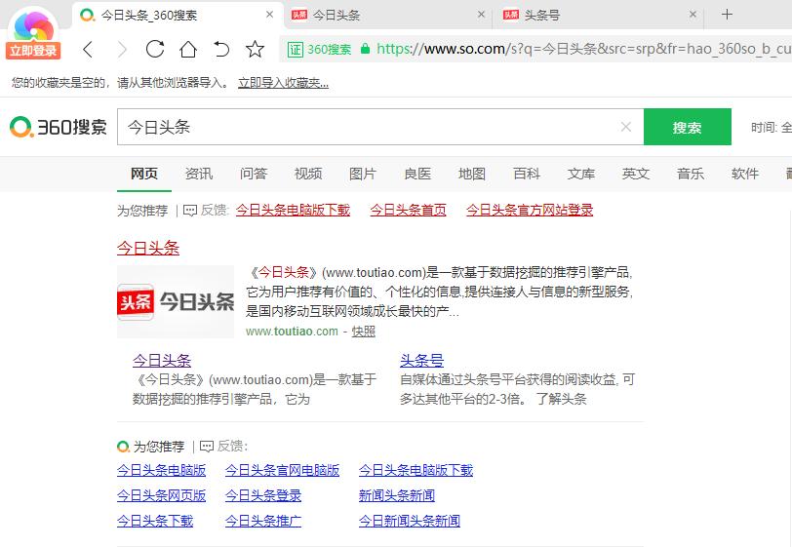The image size is (792, 547).
Task: Click related search 今日头条下载
Action: (x=155, y=521)
